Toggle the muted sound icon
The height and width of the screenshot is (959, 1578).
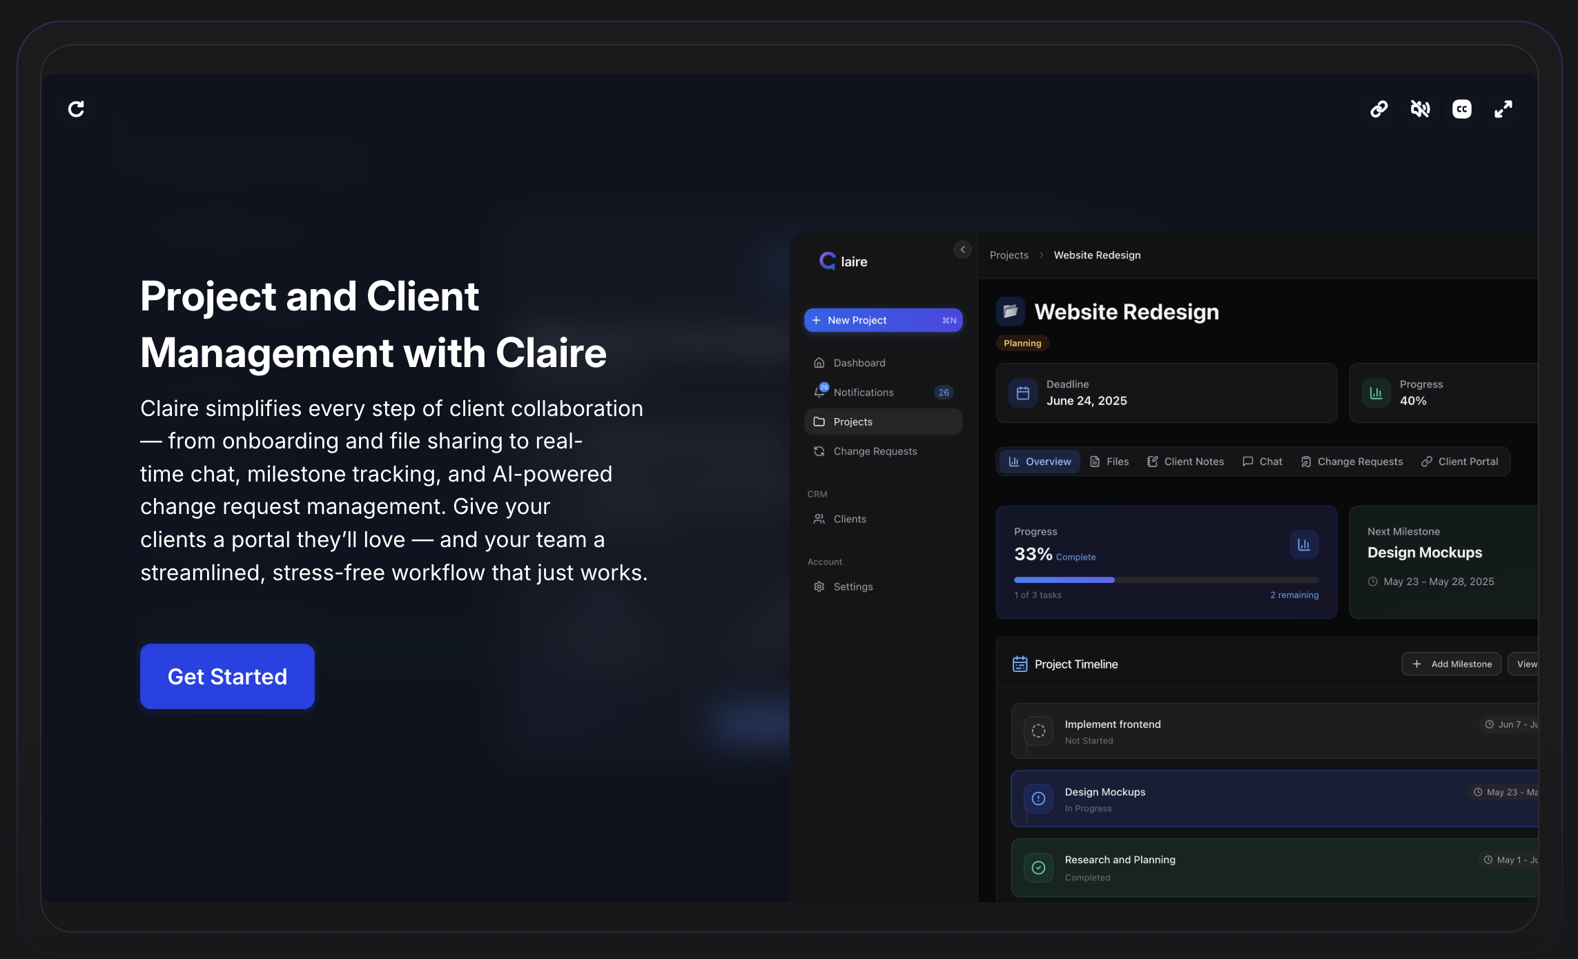pos(1420,109)
